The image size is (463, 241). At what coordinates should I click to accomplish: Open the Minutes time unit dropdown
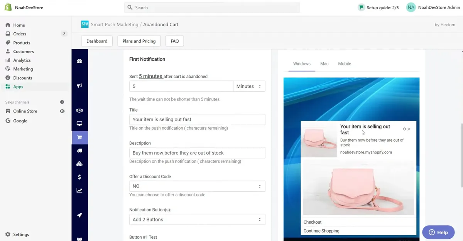pyautogui.click(x=249, y=86)
